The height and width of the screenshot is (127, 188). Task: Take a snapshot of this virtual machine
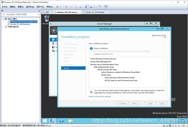pos(72,7)
